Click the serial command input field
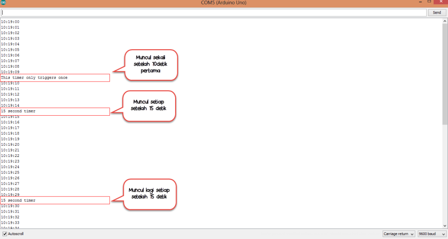This screenshot has width=448, height=239. (213, 13)
